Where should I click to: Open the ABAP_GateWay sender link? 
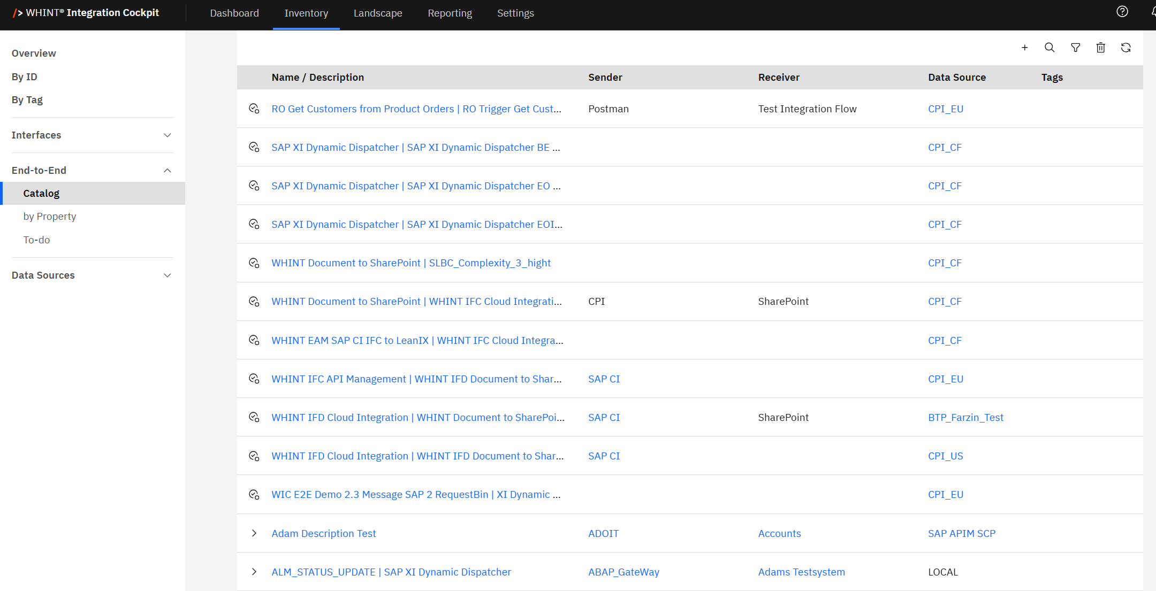[x=623, y=572]
